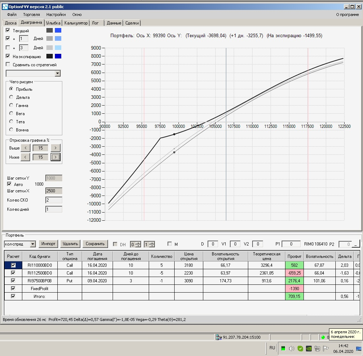Click the Шаг сетки X input field

(x=54, y=191)
